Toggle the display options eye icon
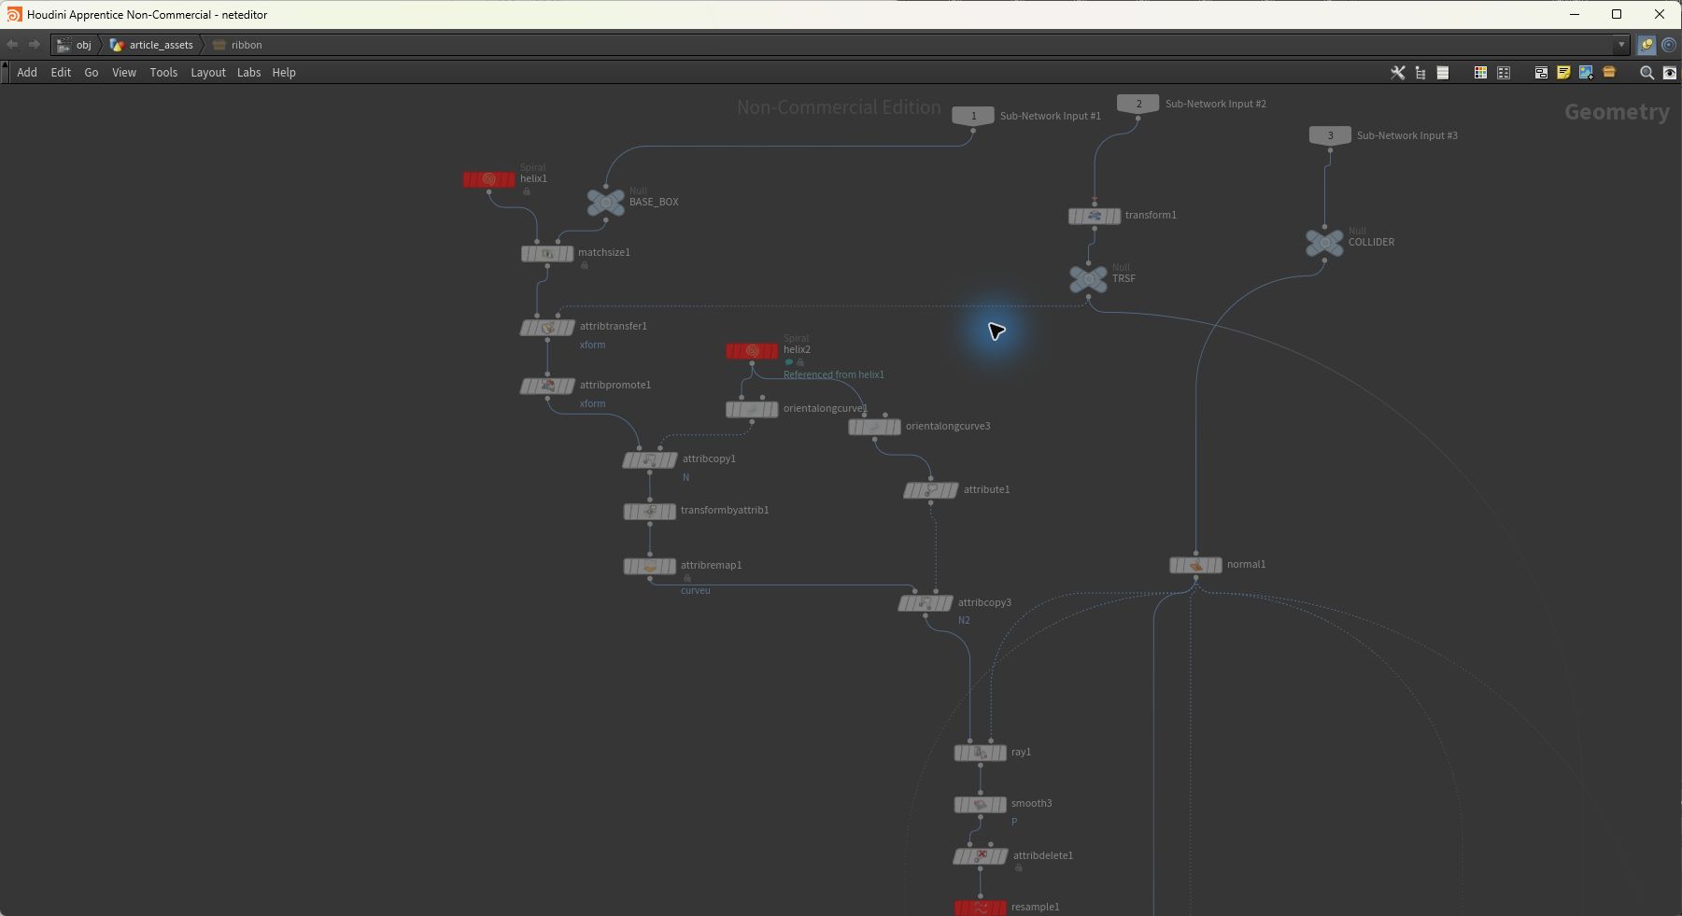Screen dimensions: 1682x916 tap(1670, 73)
